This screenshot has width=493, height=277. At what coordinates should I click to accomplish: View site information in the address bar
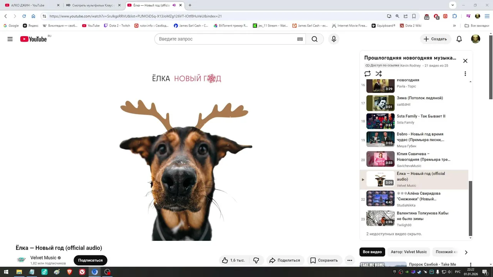point(44,16)
